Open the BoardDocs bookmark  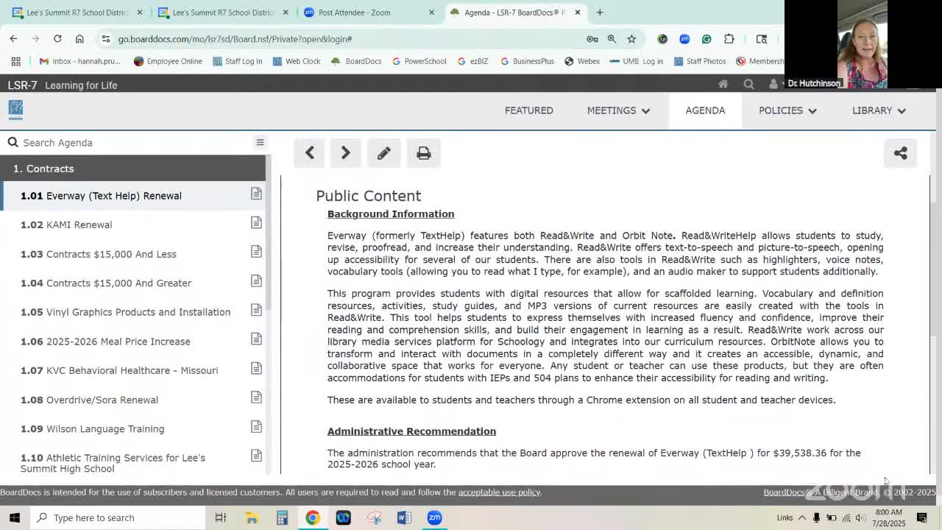356,61
